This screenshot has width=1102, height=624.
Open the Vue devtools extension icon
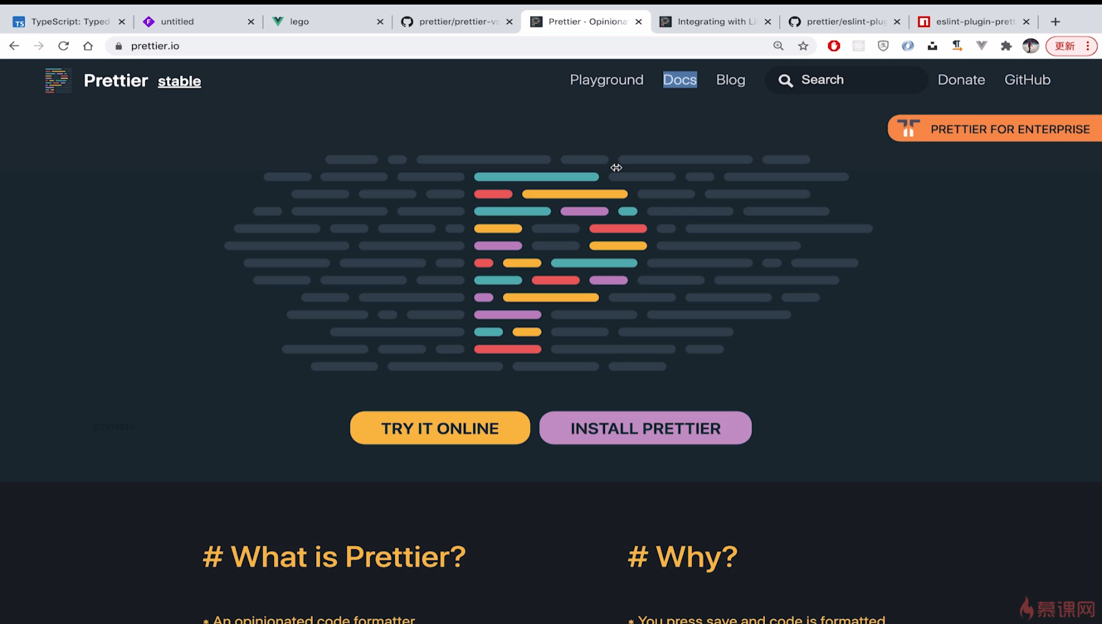tap(982, 46)
